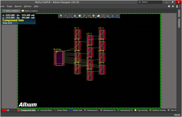
Task: Expand the Libraries side panel
Action: (179, 13)
